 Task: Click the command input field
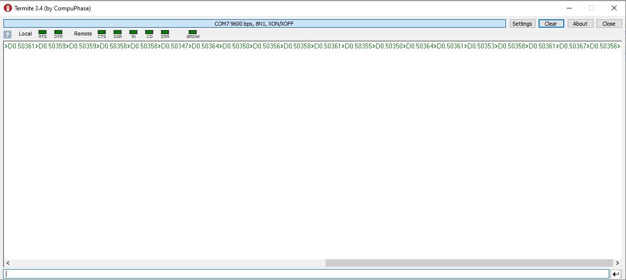306,274
